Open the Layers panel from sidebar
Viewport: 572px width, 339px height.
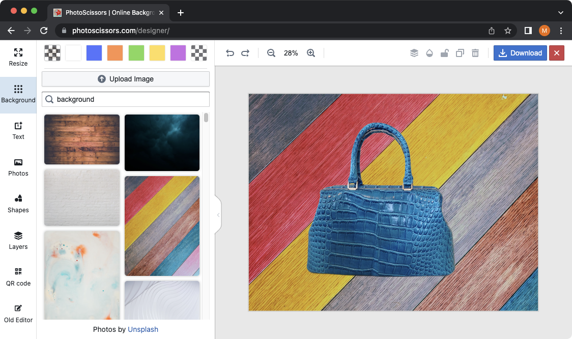(18, 240)
